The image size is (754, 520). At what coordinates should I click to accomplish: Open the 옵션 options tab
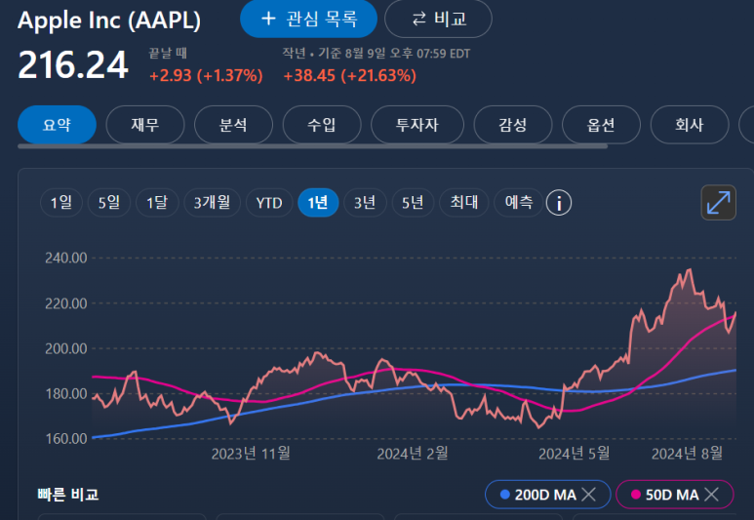(x=601, y=125)
